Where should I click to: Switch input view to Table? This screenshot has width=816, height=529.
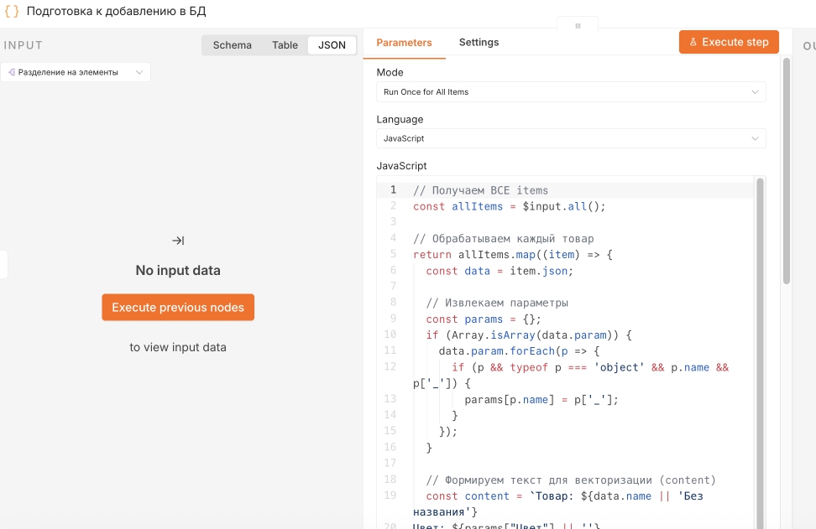285,45
